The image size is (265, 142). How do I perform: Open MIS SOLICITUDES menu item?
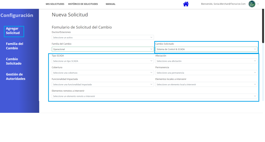[x=55, y=4]
